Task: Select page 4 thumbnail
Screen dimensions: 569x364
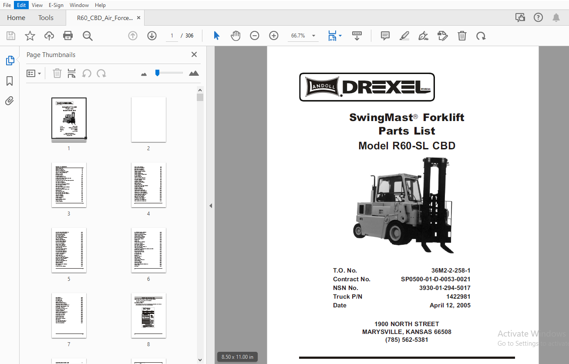Action: (148, 185)
